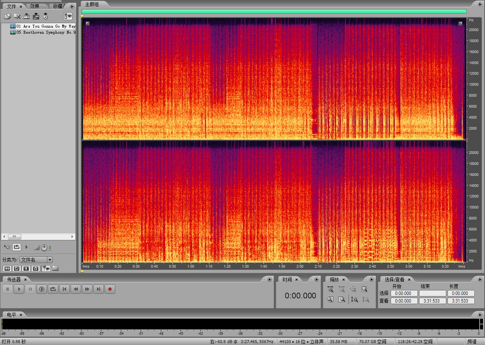Click the Zoom Out Full Both Axes icon
485x345 pixels.
(353, 289)
